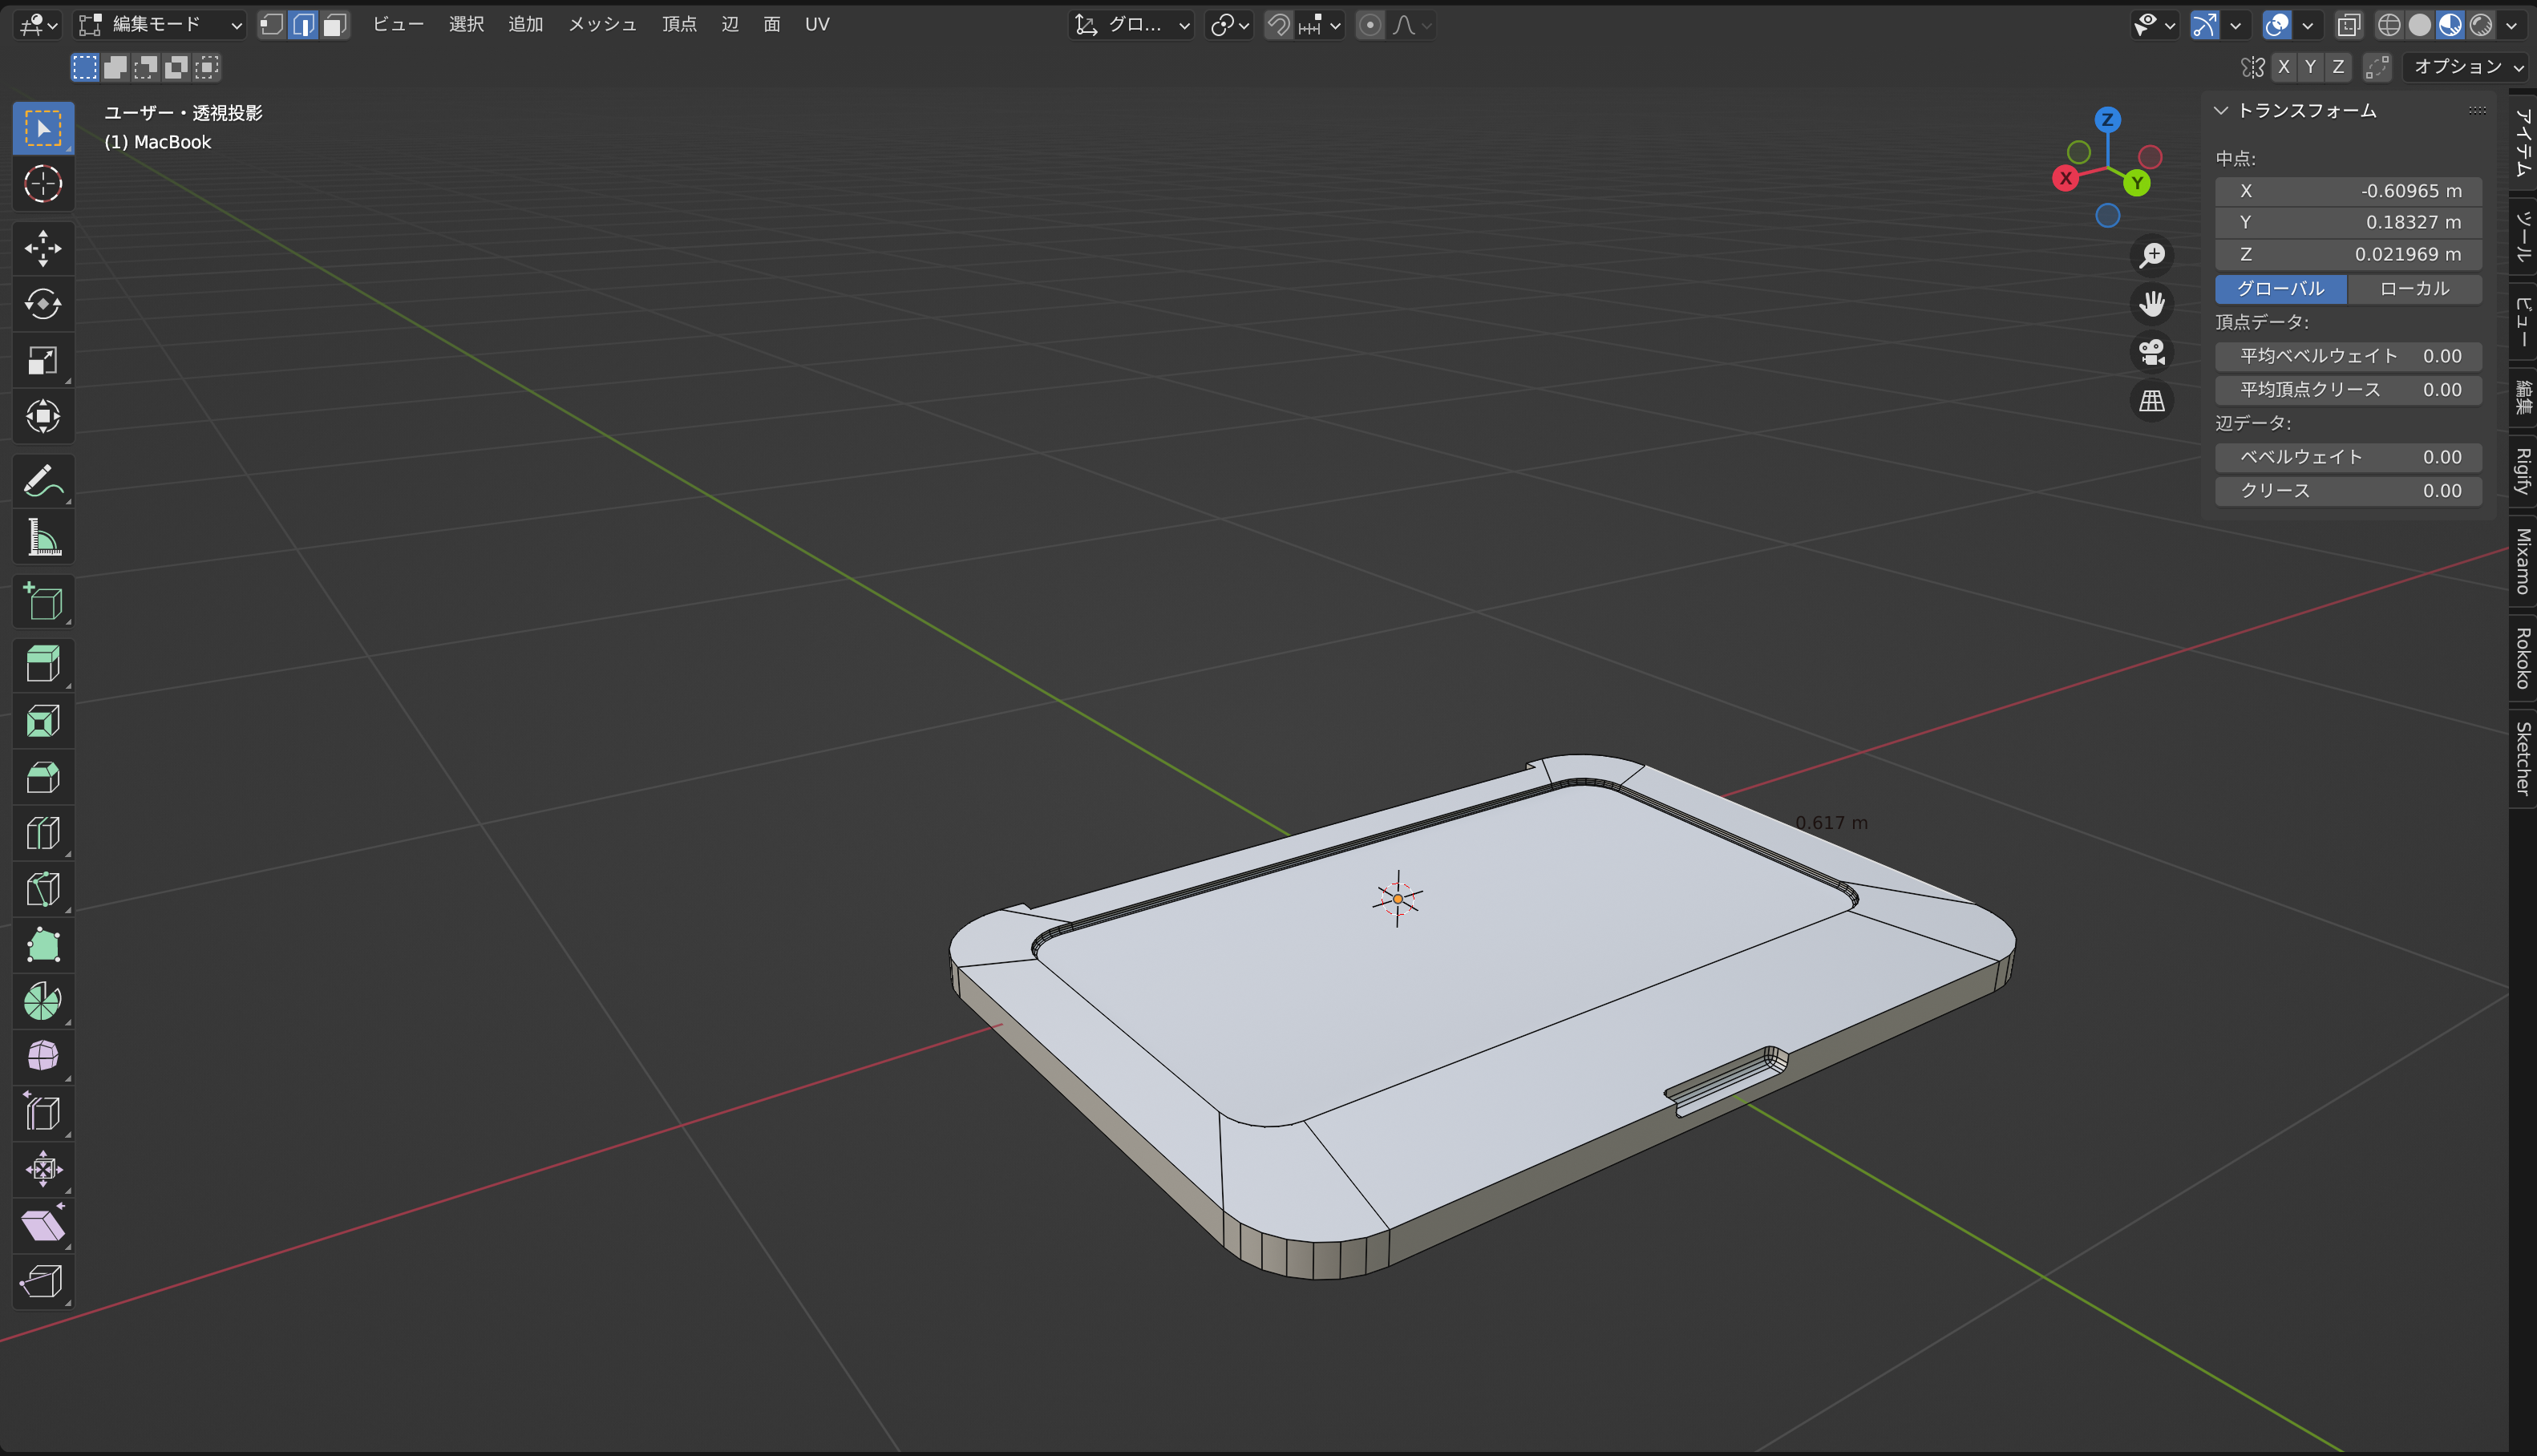2537x1456 pixels.
Task: Open the shading options dropdown arrow
Action: pyautogui.click(x=2511, y=25)
